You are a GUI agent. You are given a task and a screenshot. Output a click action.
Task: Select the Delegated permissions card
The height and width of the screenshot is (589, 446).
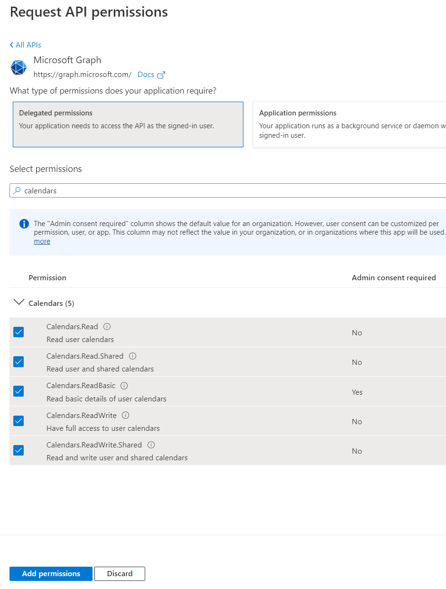pos(128,124)
